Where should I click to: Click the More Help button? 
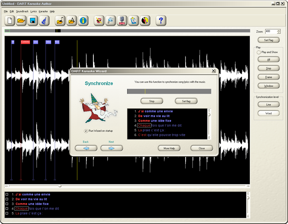click(x=169, y=148)
